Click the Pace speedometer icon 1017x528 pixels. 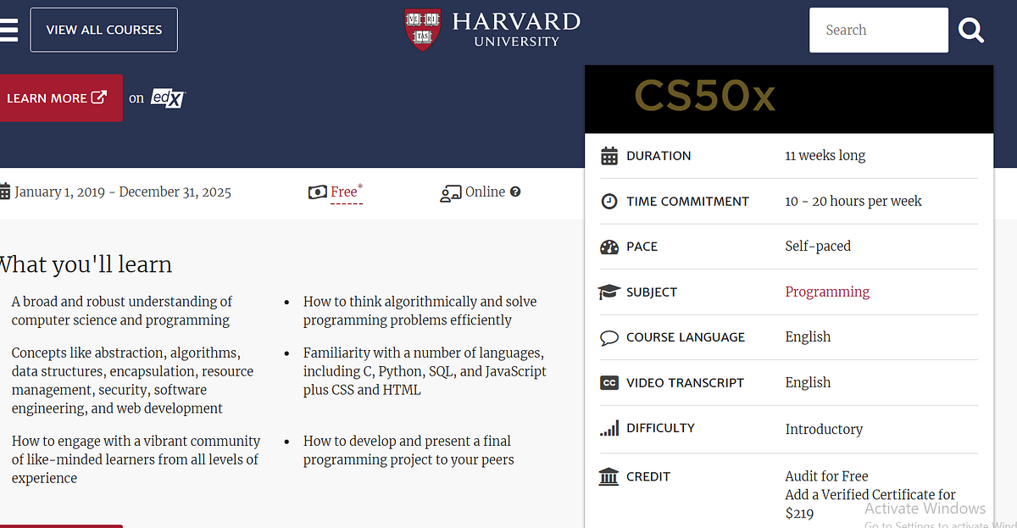(x=609, y=246)
